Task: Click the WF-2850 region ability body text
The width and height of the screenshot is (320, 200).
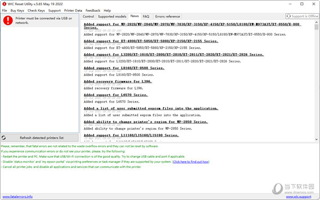Action: tap(138, 129)
